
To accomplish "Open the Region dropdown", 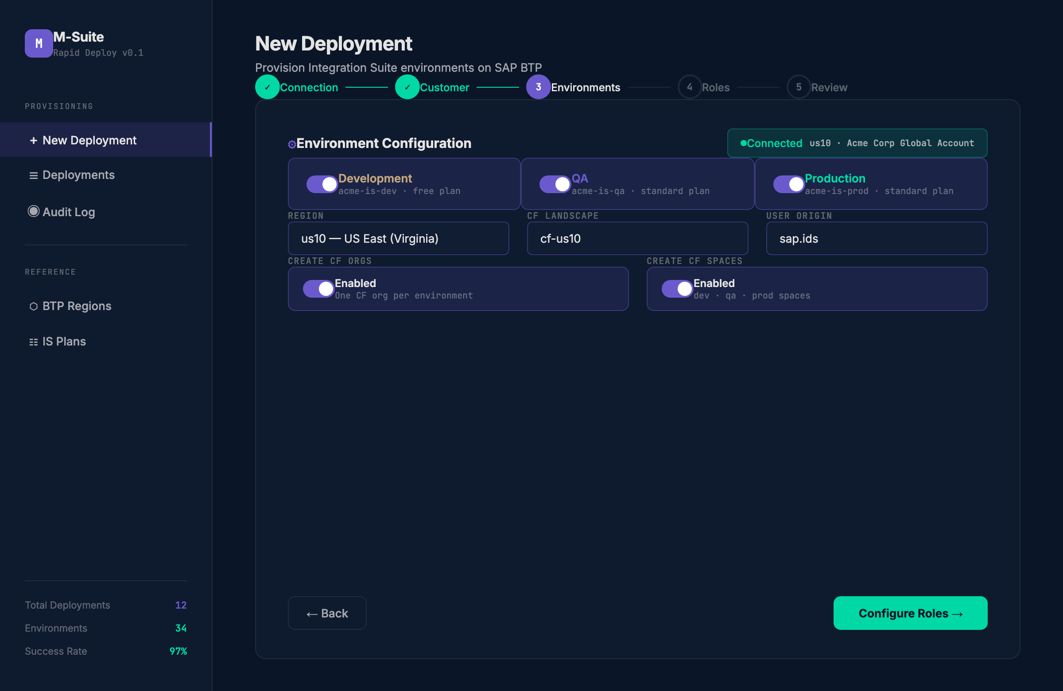I will [398, 238].
